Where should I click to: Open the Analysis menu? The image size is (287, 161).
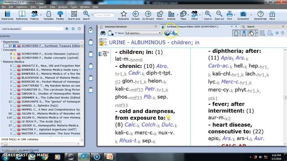click(63, 7)
